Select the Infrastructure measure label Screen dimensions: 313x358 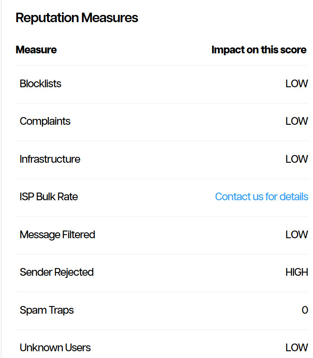click(x=50, y=159)
